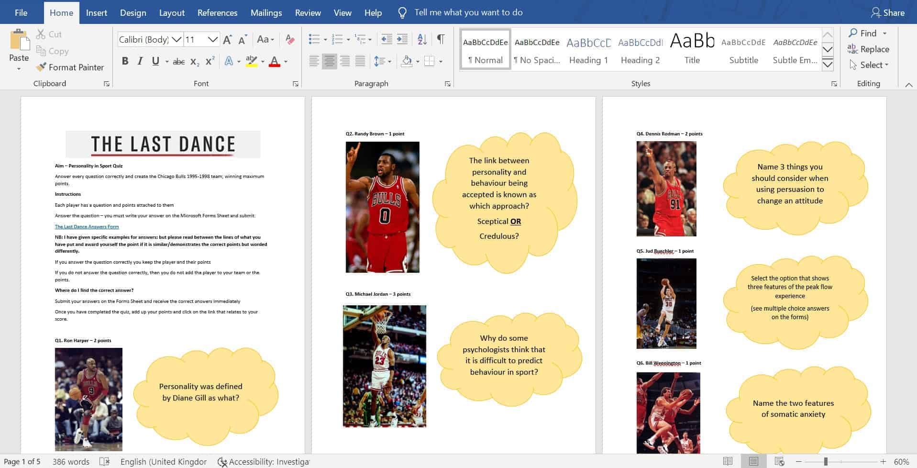Screen dimensions: 917x468
Task: Enable justified text alignment
Action: (360, 61)
